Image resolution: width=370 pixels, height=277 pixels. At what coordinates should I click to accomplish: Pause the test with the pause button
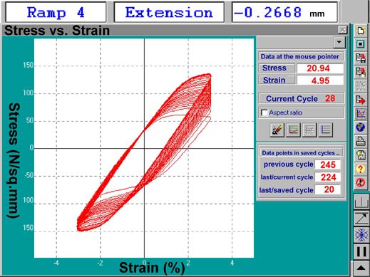pyautogui.click(x=361, y=251)
